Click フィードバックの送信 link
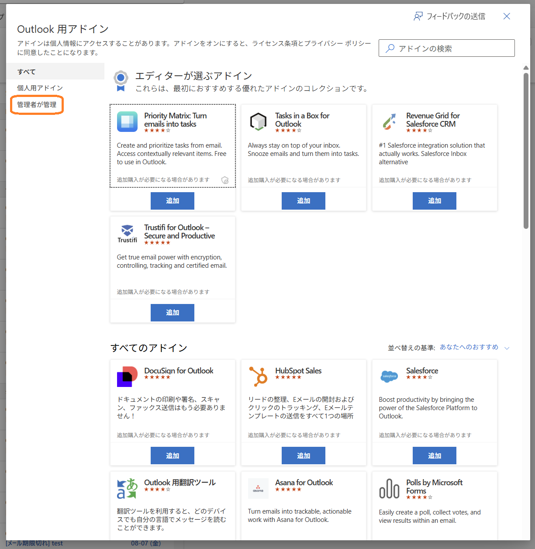The width and height of the screenshot is (535, 549). (x=456, y=16)
